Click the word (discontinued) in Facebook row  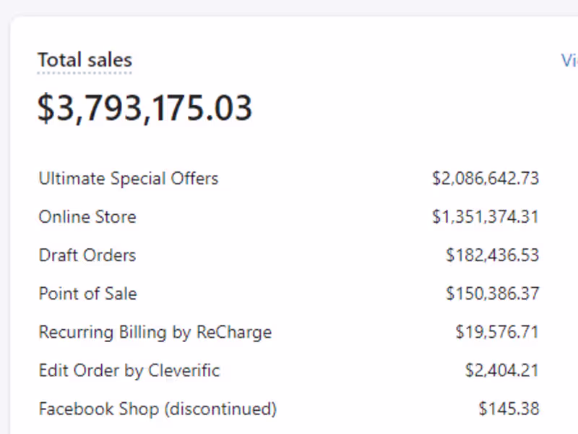[x=220, y=409]
